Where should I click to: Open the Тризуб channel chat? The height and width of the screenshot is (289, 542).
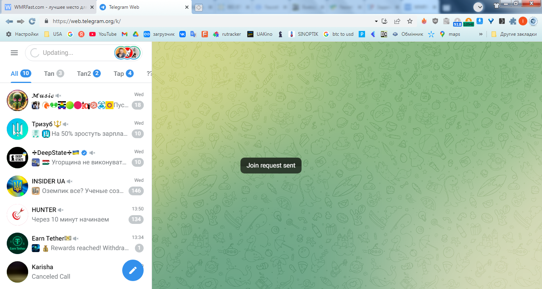pos(76,129)
